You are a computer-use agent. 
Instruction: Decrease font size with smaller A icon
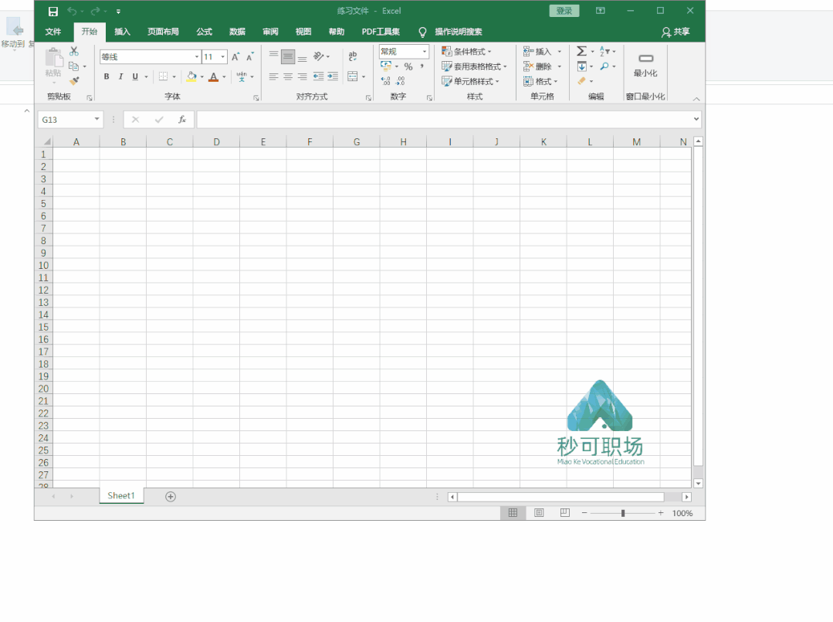249,57
